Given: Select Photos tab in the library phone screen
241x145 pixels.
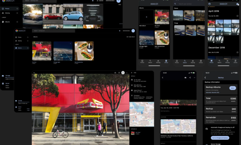Looking at the screenshot, I should [142, 61].
